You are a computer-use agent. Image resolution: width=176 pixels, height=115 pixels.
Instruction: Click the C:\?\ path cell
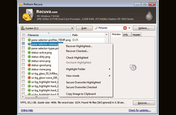[x=75, y=40]
